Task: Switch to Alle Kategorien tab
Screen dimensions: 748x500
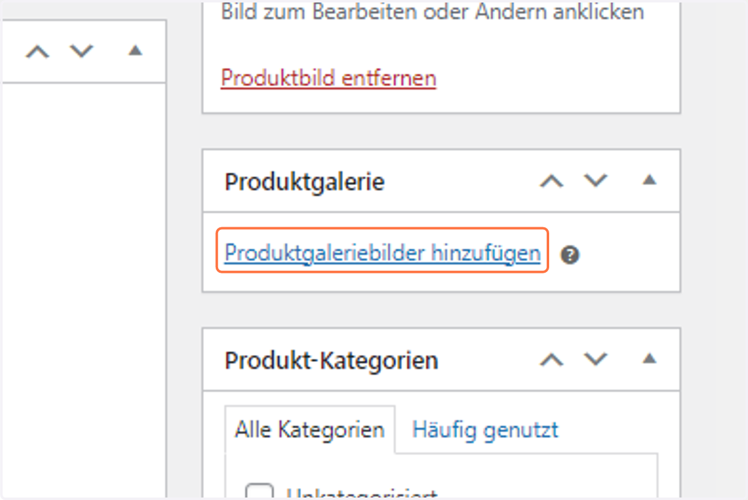Action: [x=310, y=430]
